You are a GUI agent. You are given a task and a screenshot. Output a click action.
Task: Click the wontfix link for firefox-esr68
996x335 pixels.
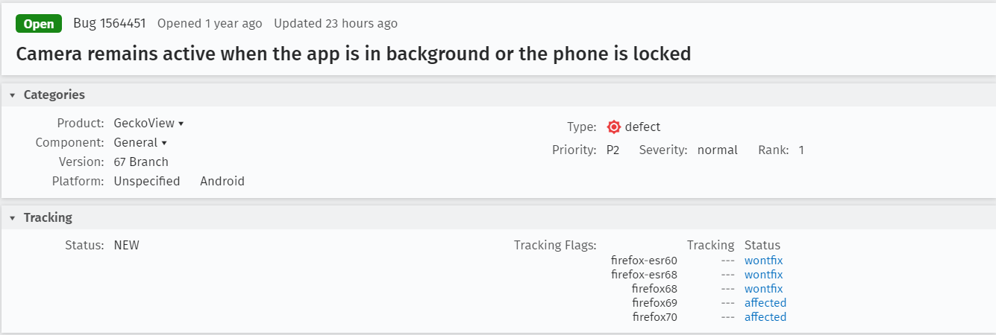pyautogui.click(x=763, y=275)
